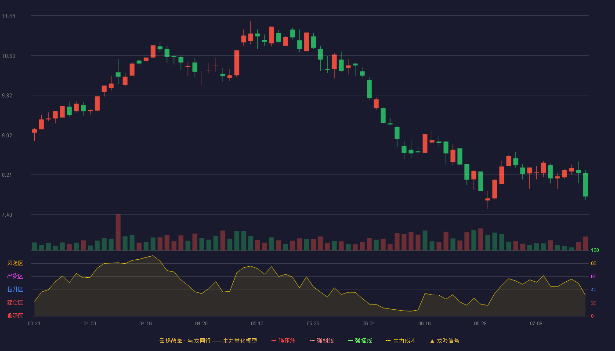Click the 拉升区 zone label
This screenshot has width=615, height=351.
(x=15, y=290)
